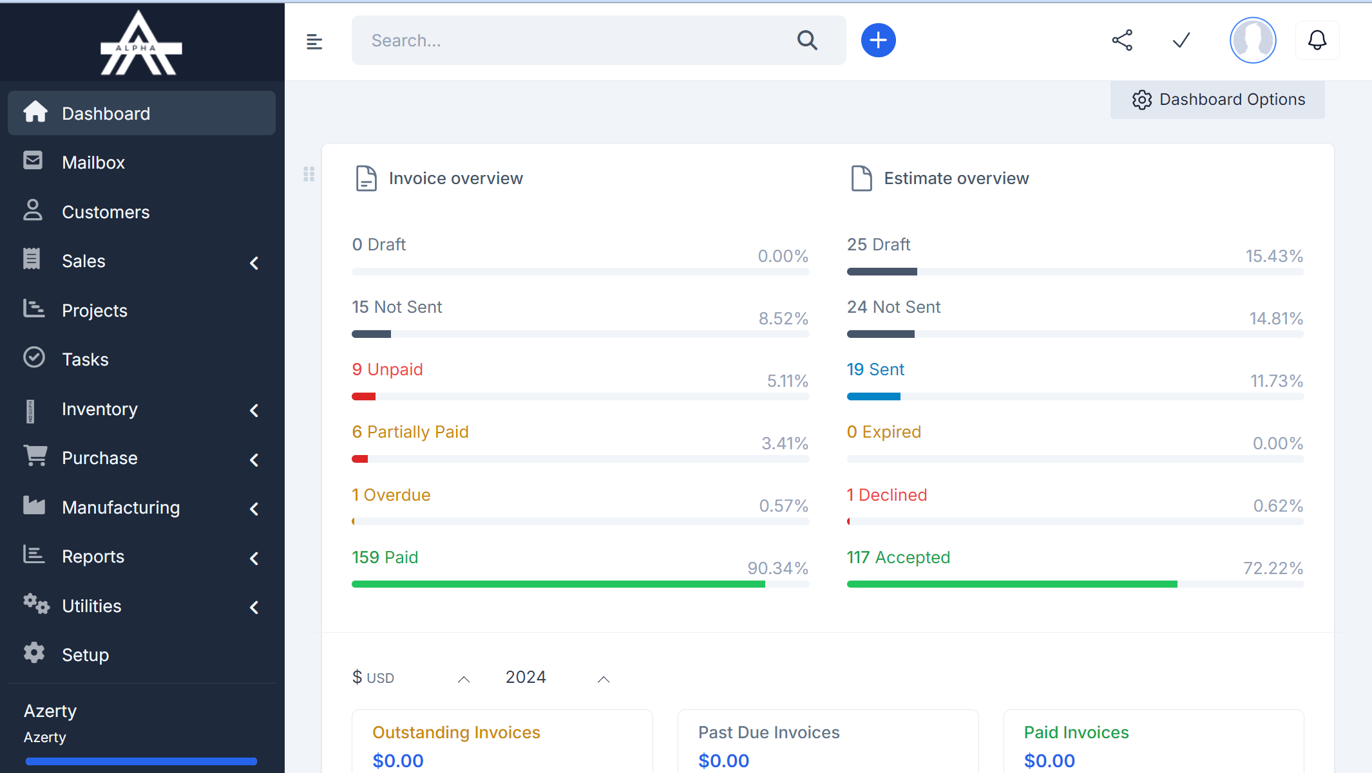Screen dimensions: 1372x773
Task: Click the blue plus quick-create button
Action: pos(878,41)
